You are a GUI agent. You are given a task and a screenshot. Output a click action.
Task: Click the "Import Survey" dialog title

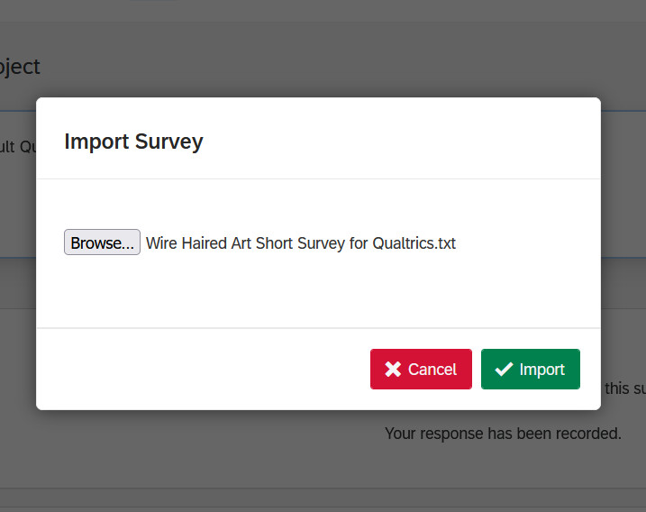click(x=133, y=142)
